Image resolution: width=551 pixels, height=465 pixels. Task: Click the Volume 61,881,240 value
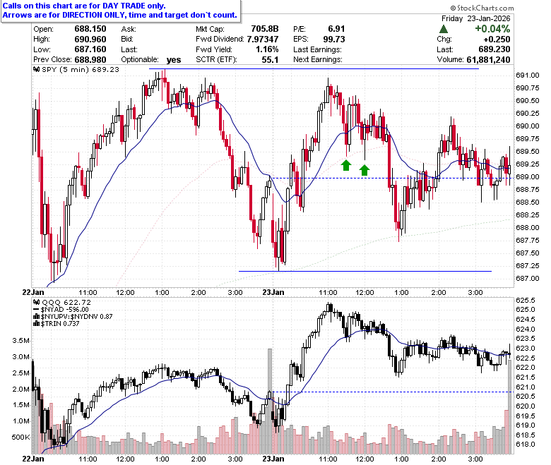(488, 60)
